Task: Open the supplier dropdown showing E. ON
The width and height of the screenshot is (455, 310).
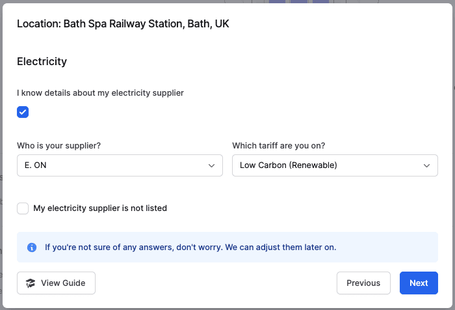Action: 120,165
